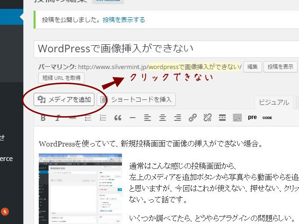Insert a bulleted list
The image size is (299, 224).
[88, 118]
